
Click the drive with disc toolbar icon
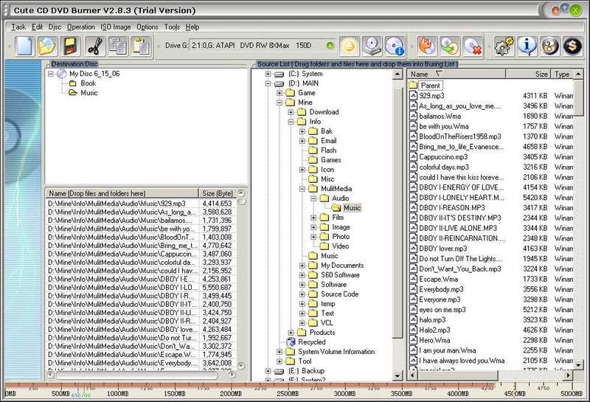(x=372, y=46)
